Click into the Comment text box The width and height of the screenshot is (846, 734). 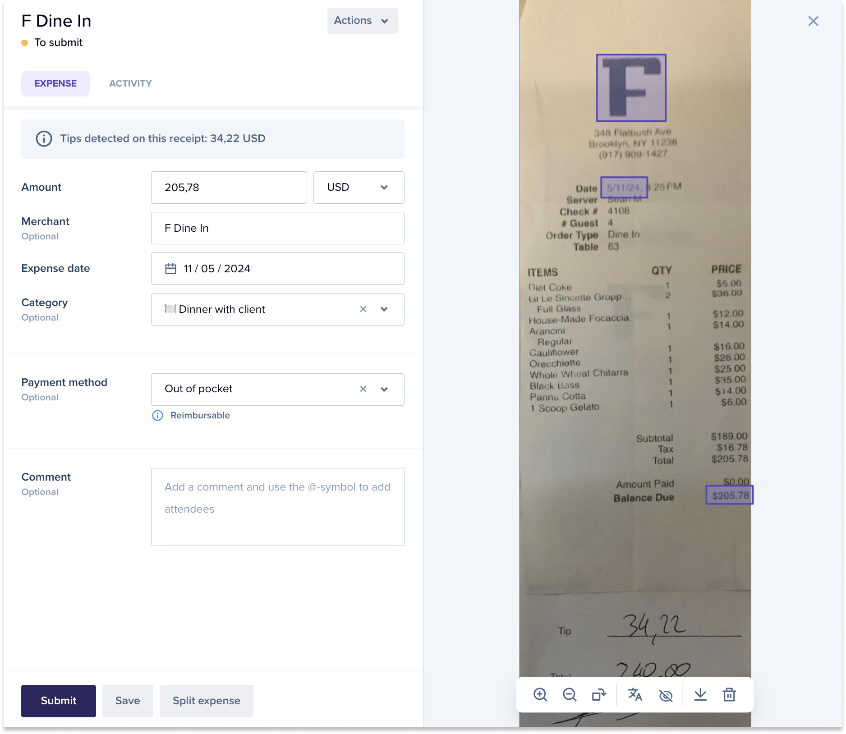pyautogui.click(x=278, y=507)
